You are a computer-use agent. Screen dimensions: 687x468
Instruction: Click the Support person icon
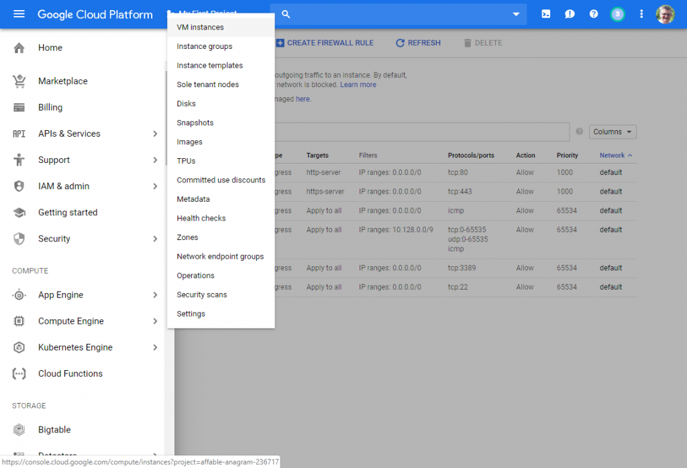click(19, 160)
